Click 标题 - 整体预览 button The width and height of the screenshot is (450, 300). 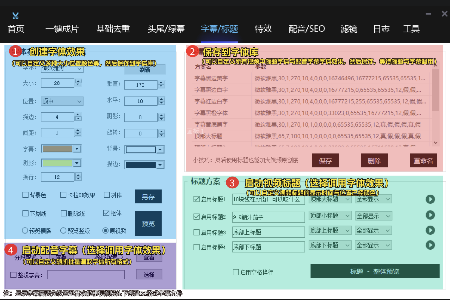[375, 271]
